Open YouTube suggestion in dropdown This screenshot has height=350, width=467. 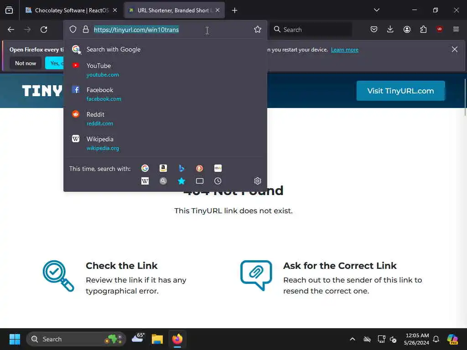point(165,70)
